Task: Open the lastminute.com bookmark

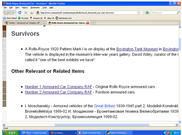Action: point(64,18)
